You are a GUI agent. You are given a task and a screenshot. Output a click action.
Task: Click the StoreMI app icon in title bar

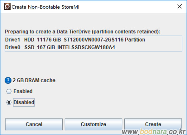[7, 7]
